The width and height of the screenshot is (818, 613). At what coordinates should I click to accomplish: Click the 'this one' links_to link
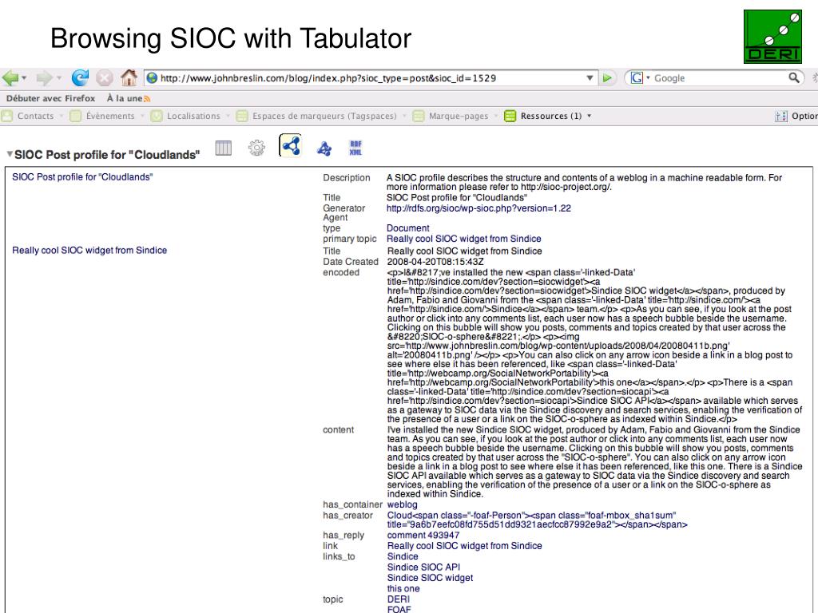403,588
